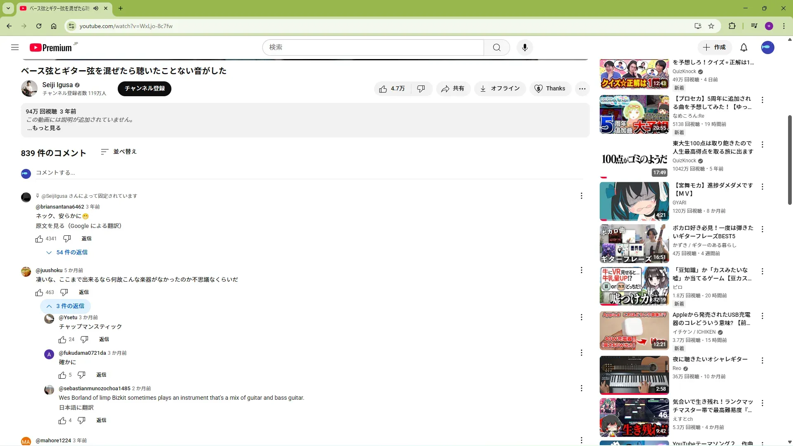This screenshot has width=793, height=446.
Task: Open the Chrome extensions puzzle icon
Action: [x=732, y=26]
